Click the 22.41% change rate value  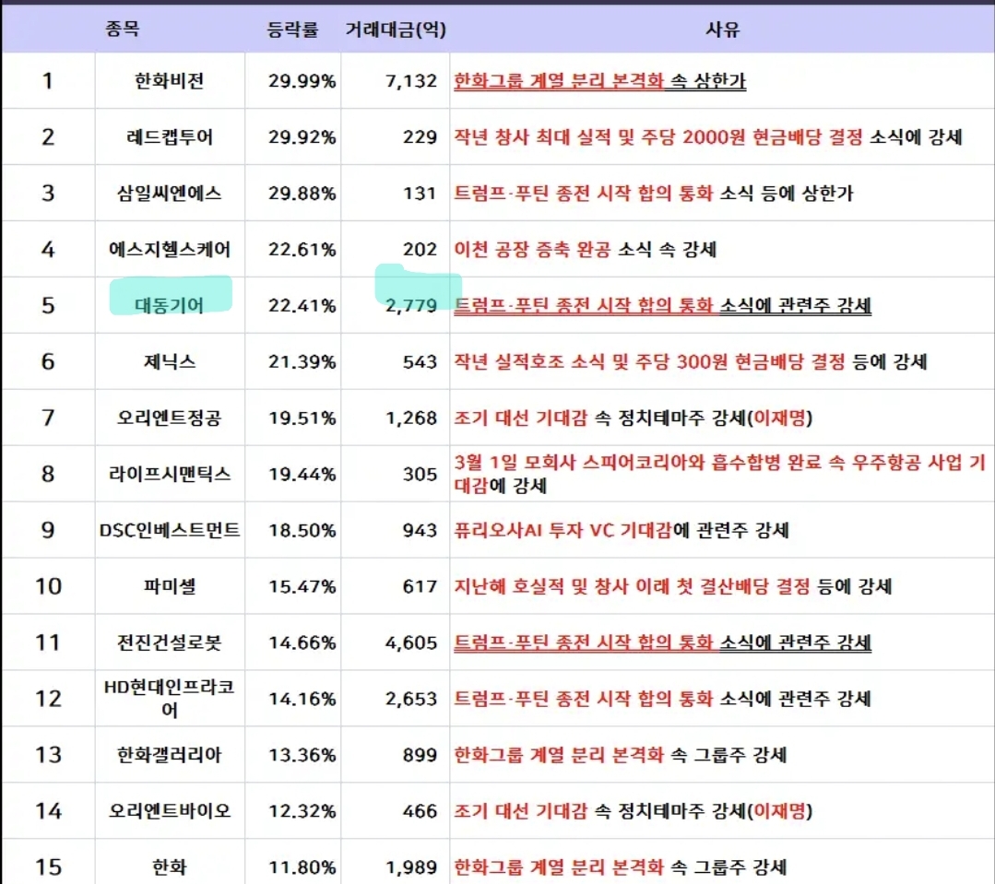pos(302,306)
